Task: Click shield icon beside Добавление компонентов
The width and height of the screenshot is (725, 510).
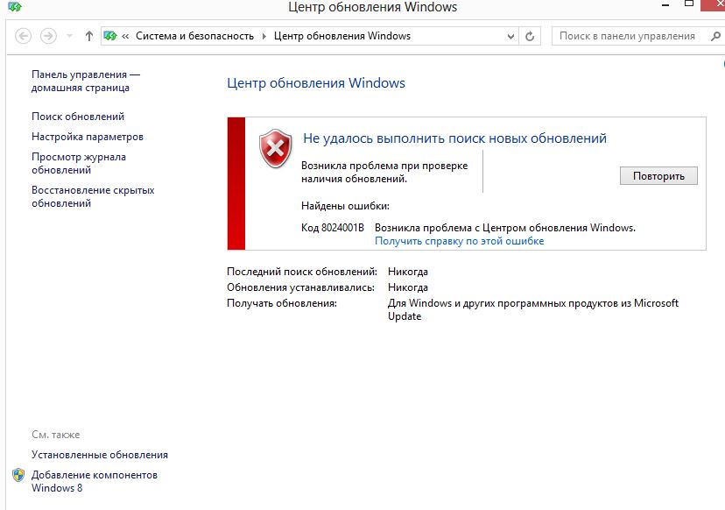Action: tap(18, 475)
